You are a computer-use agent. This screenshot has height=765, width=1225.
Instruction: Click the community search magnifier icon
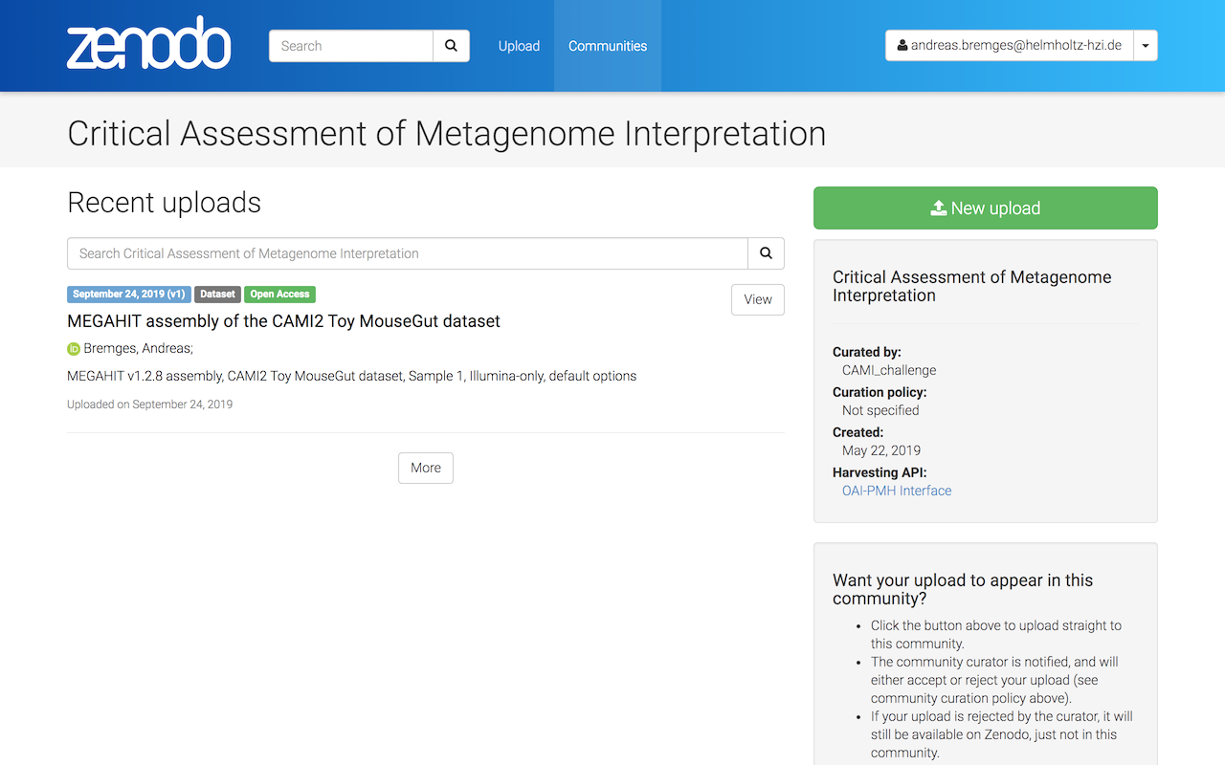pos(766,253)
